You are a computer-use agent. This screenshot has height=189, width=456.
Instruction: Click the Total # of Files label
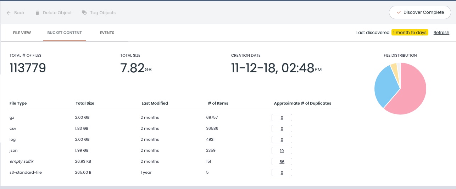coord(26,55)
